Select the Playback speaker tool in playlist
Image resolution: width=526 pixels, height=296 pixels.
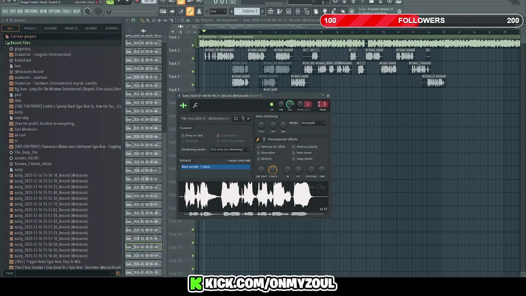click(x=188, y=21)
